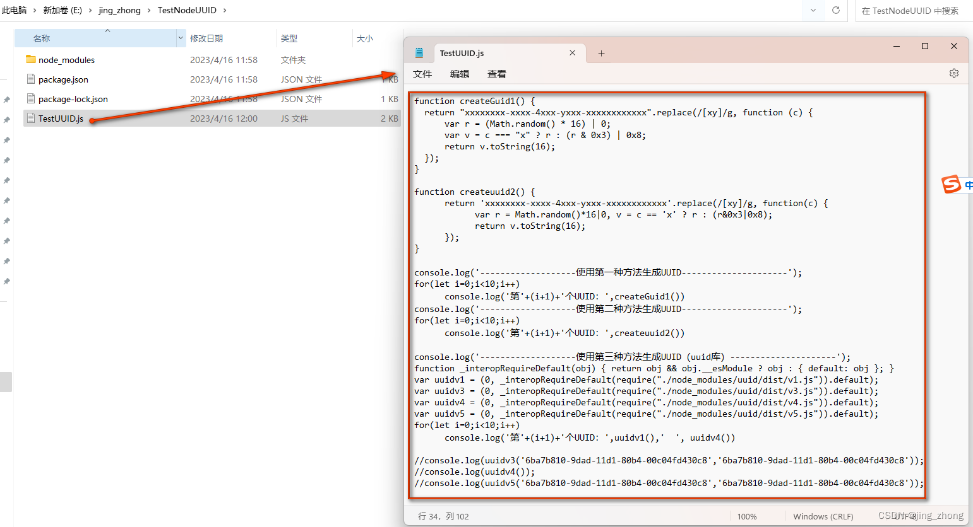This screenshot has width=973, height=527.
Task: Expand chevron after 此电脑 in breadcrumb
Action: 35,10
